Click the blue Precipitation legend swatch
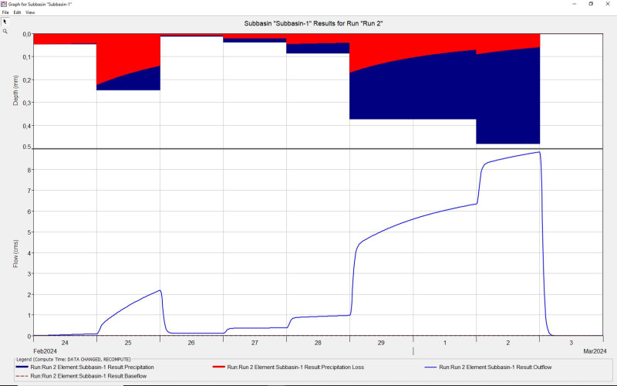This screenshot has height=386, width=617. 22,367
